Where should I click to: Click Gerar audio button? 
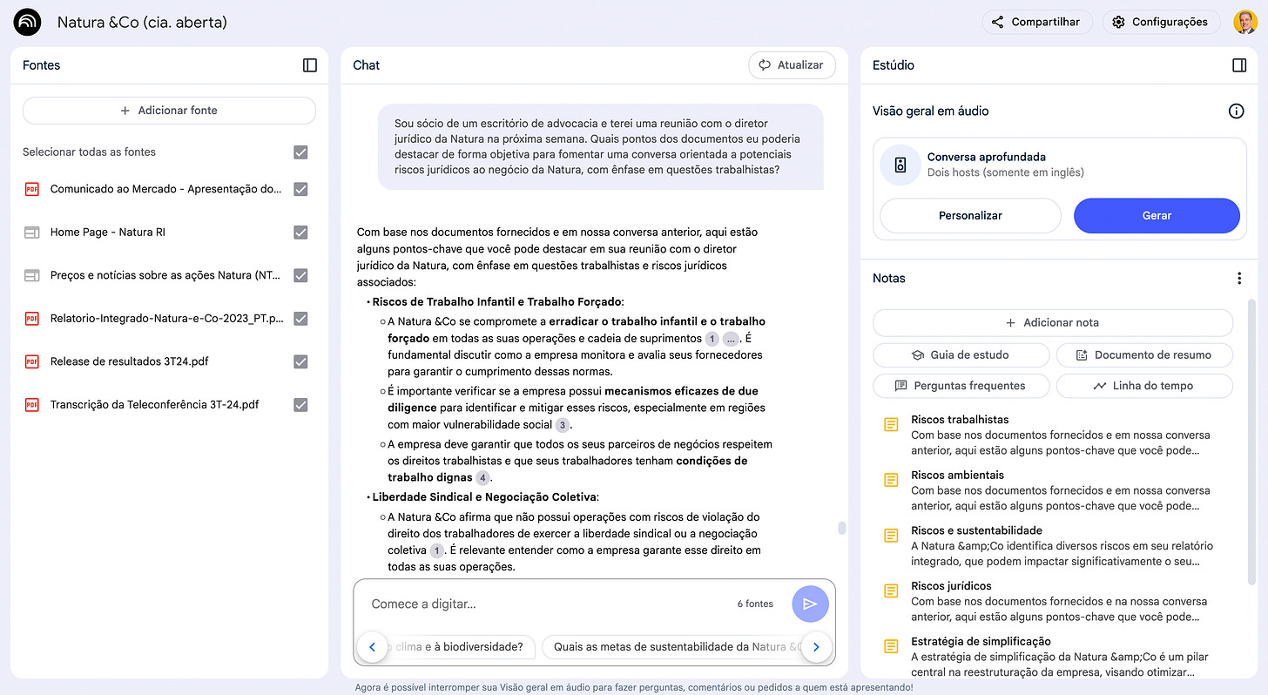(1157, 216)
